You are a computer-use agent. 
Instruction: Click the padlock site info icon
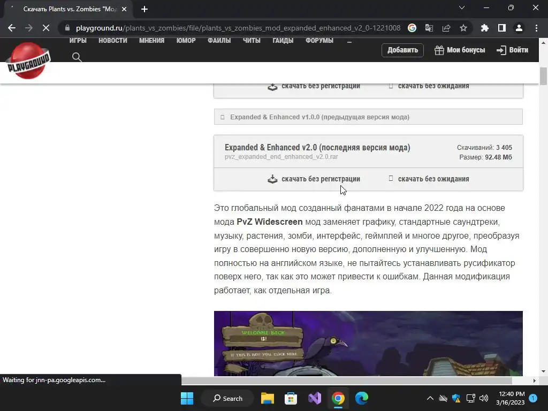(67, 28)
